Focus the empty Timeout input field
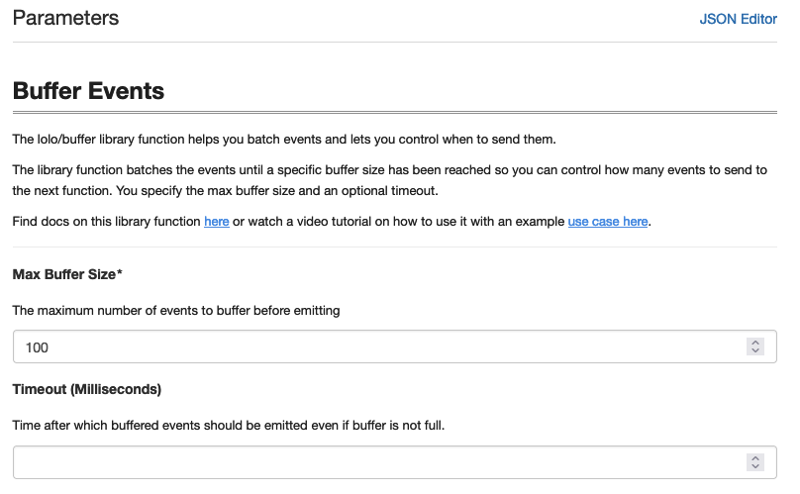The image size is (800, 494). click(394, 462)
